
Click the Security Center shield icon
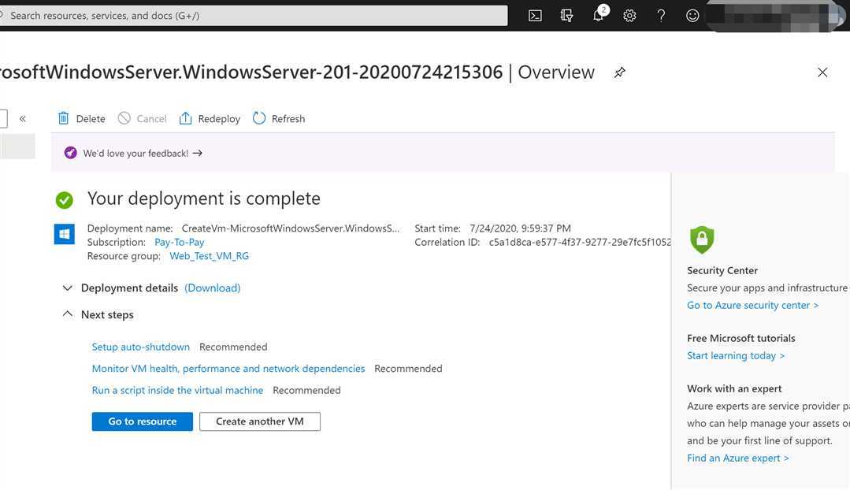tap(702, 239)
